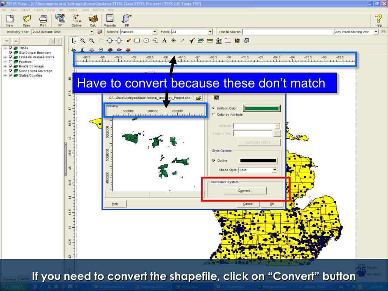
Task: Move layer up with up-arrow button
Action: click(16, 41)
